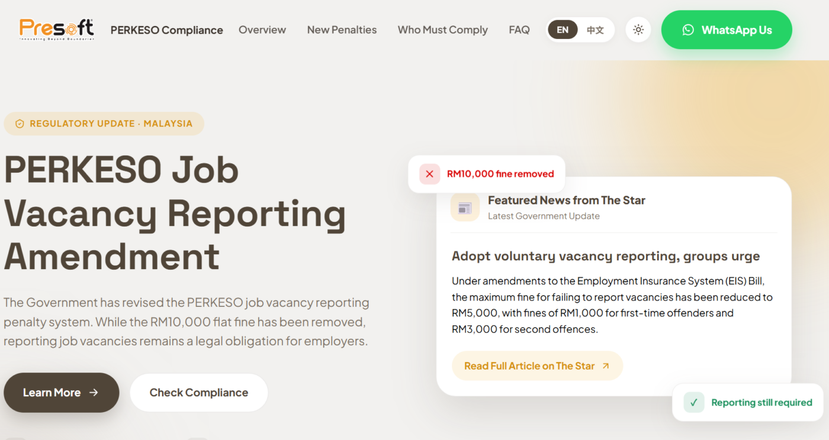
Task: Open the Overview section
Action: [262, 30]
